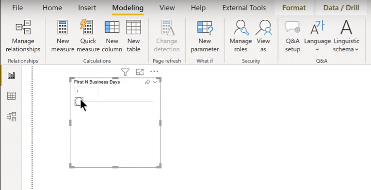This screenshot has width=371, height=190.
Task: Open More options for the slicer
Action: [154, 72]
